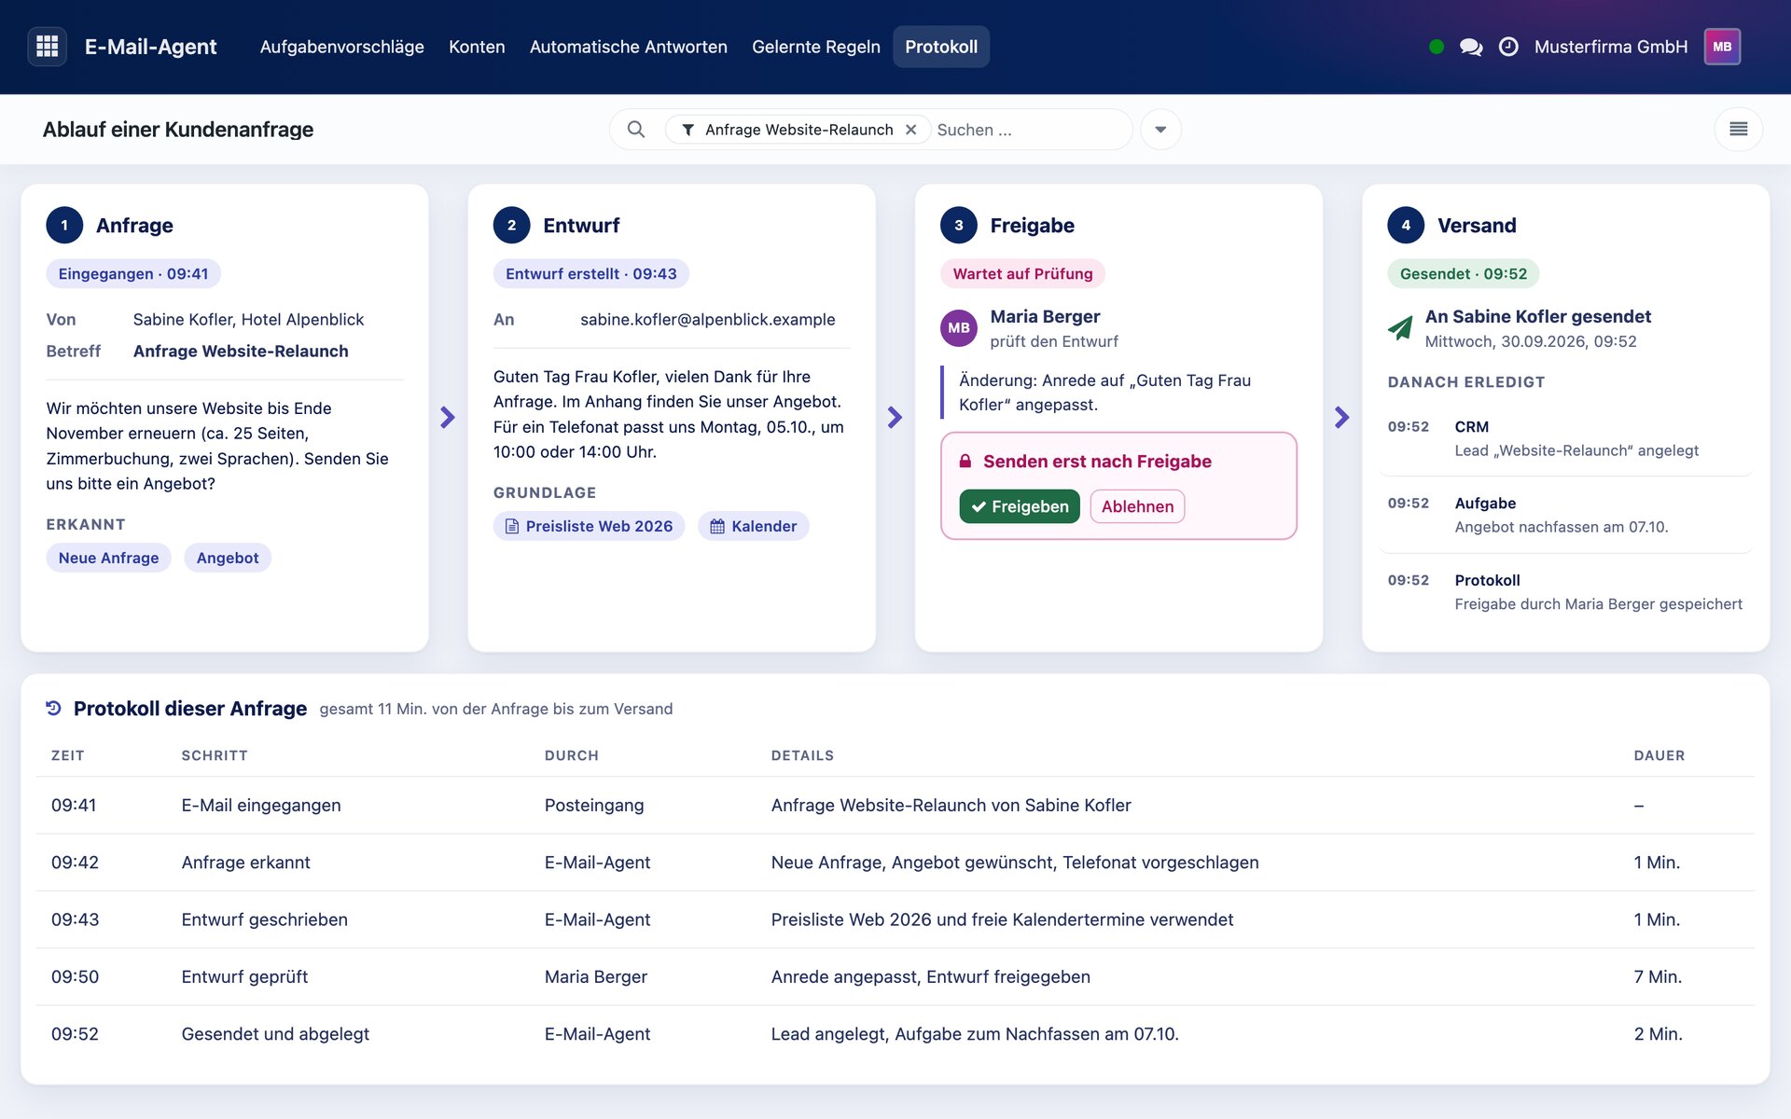Click the Wartet auf Prüfung status badge

pos(1022,273)
